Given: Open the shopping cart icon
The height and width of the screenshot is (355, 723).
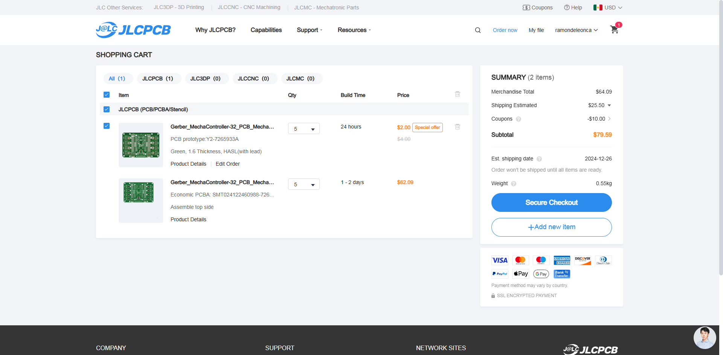Looking at the screenshot, I should [x=615, y=30].
